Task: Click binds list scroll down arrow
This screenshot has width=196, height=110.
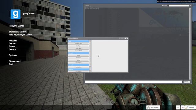Action: [x=90, y=71]
